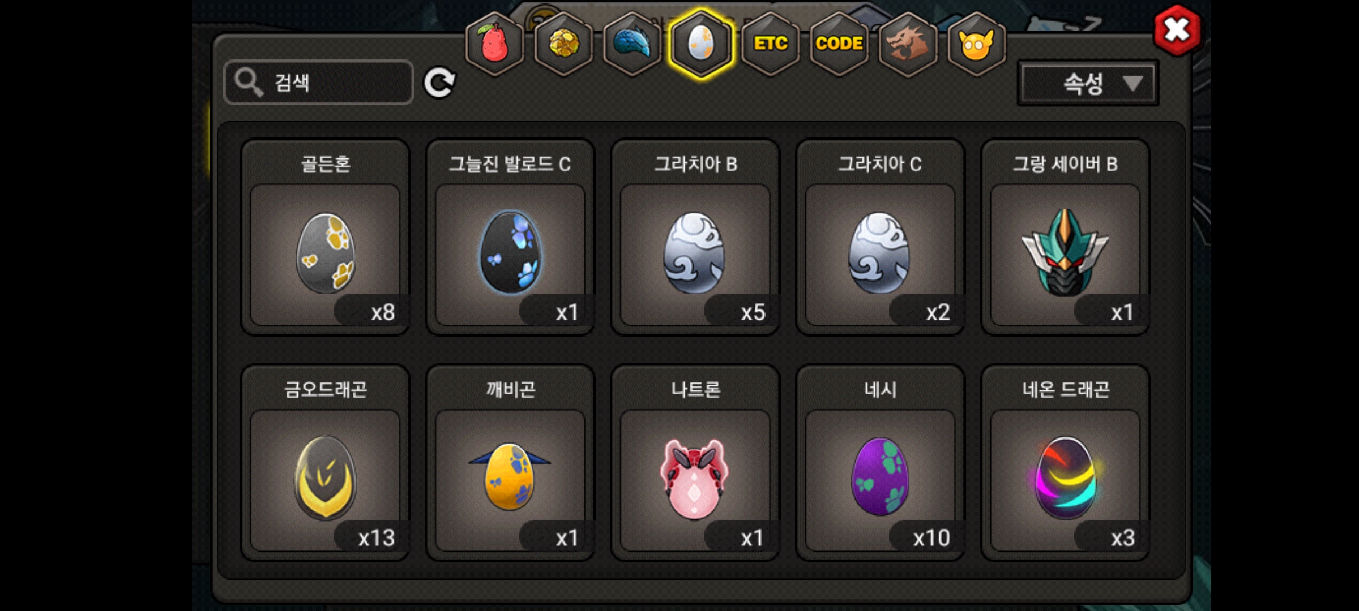
Task: Choose the 그랑 세이버 B helmet item
Action: (1065, 238)
